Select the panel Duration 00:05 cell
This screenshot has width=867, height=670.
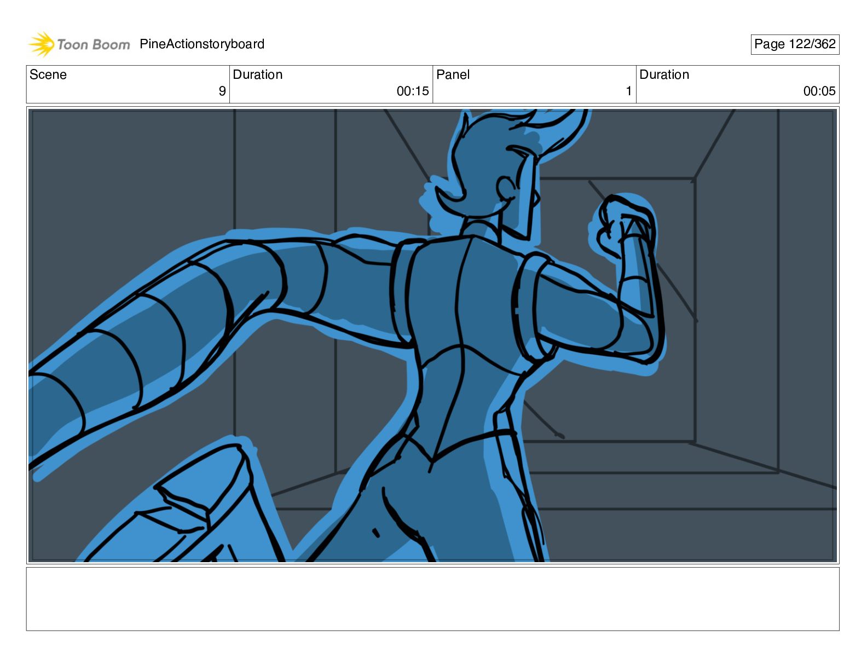[737, 84]
